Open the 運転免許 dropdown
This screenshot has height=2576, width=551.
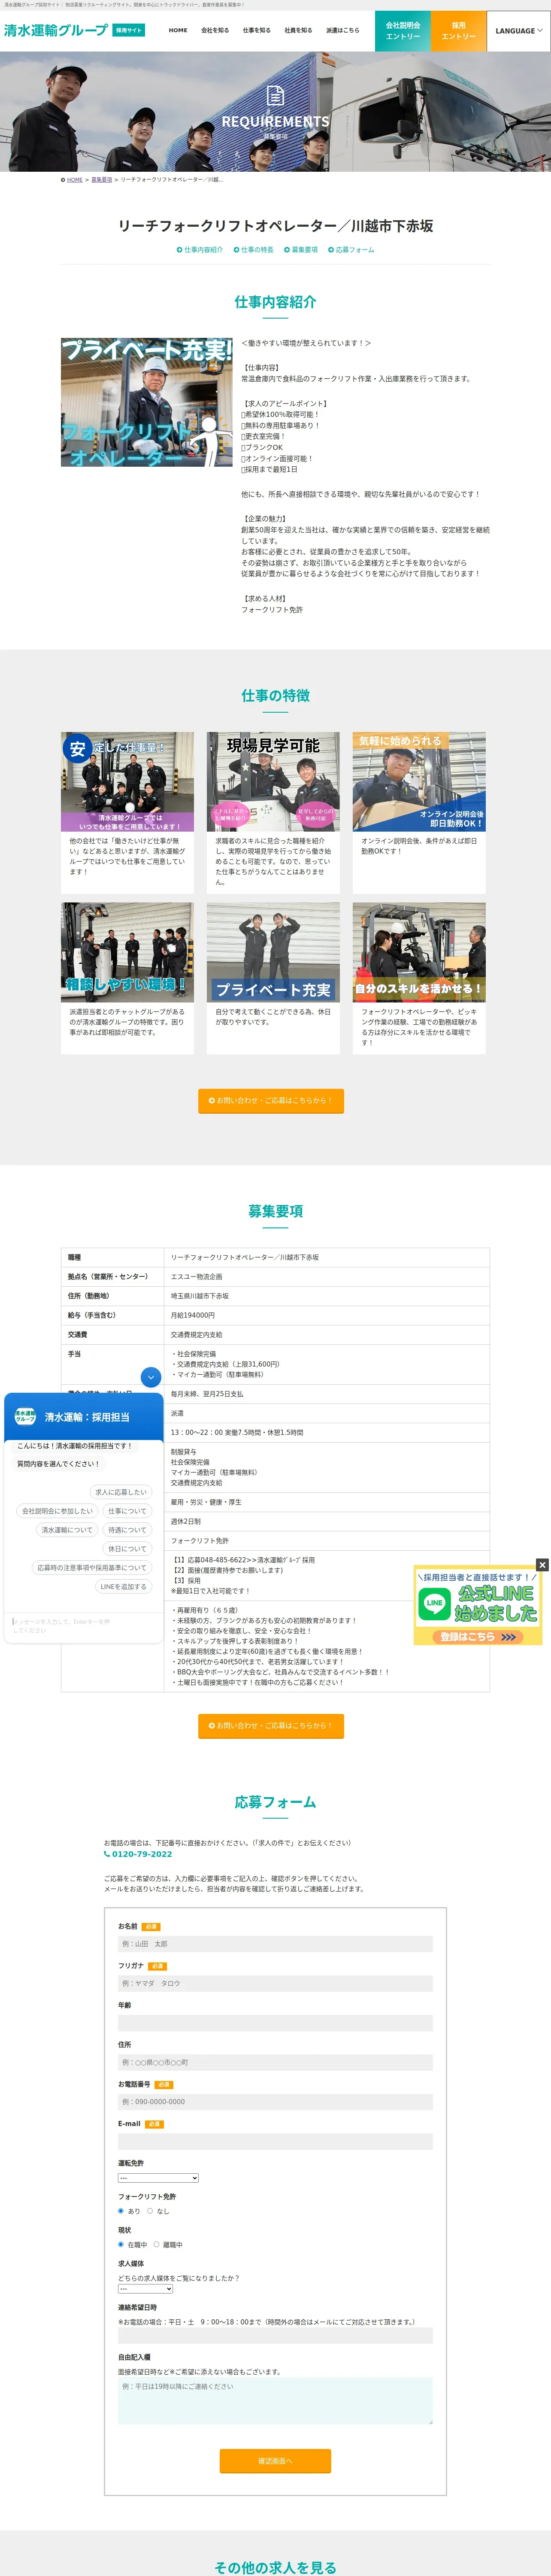158,2178
